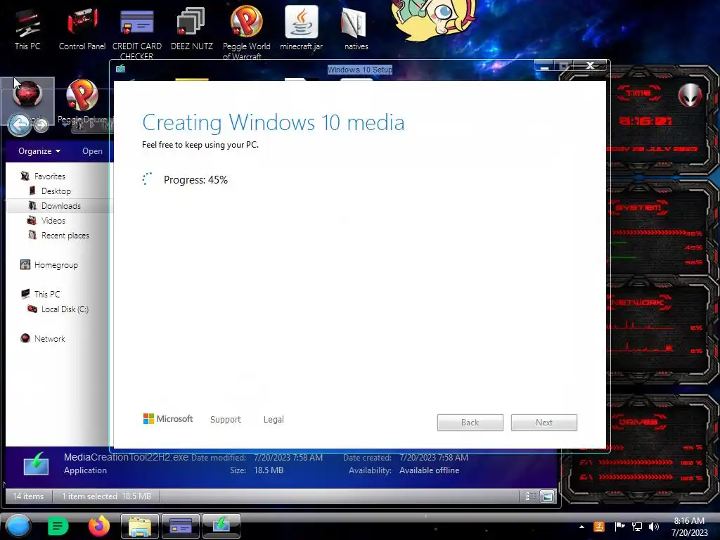Screen dimensions: 720x540
Task: Select Desktop in Explorer navigation pane
Action: [56, 191]
